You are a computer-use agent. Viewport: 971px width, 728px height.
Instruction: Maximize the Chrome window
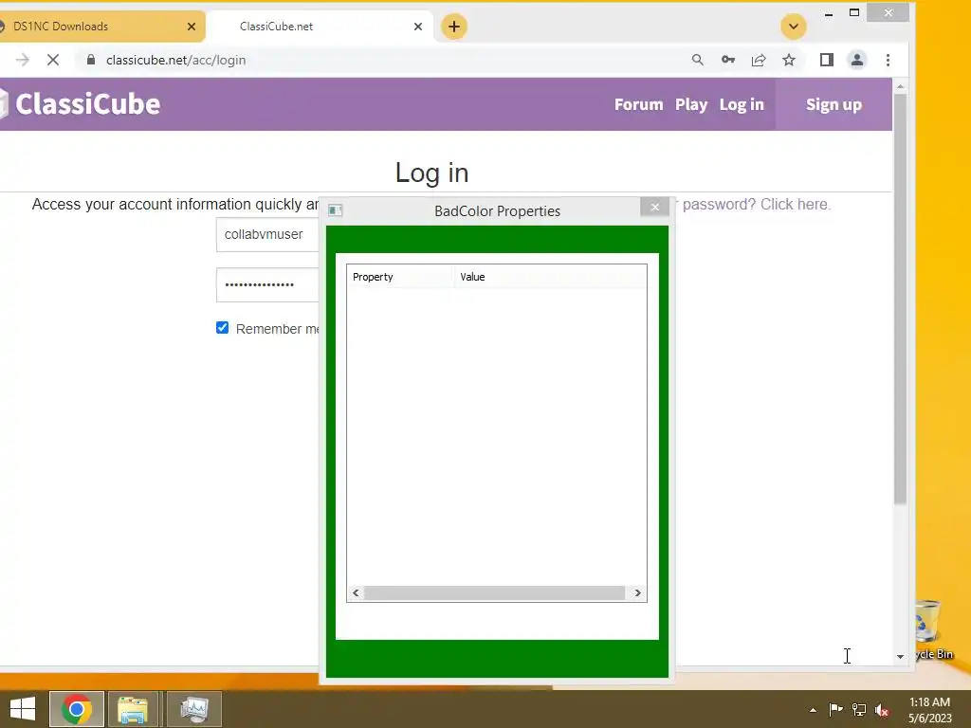tap(854, 13)
